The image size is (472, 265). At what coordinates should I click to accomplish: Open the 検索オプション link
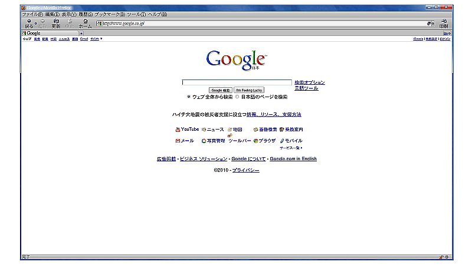tap(310, 82)
